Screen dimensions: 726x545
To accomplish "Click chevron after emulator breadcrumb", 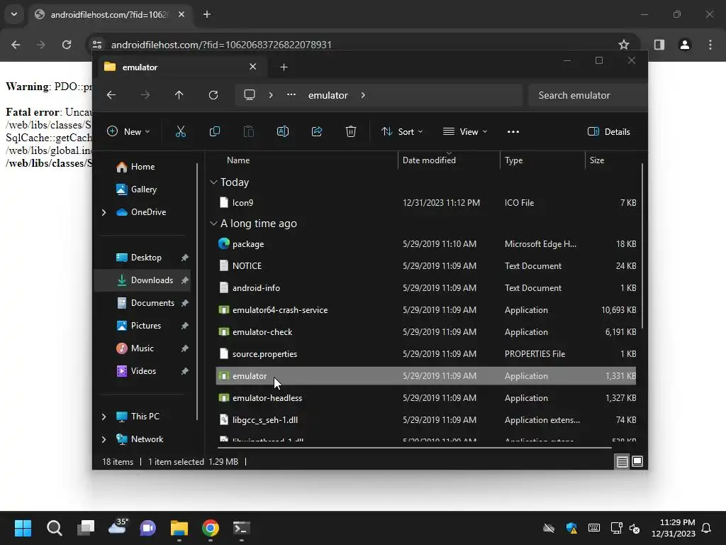I will tap(363, 95).
